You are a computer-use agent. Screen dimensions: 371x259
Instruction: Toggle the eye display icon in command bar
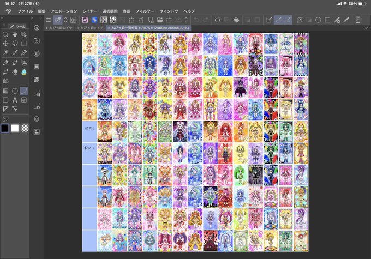pos(73,20)
